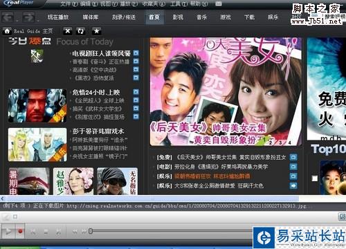Open the 《黑夜》恐怖复活 link
This screenshot has width=346, height=249.
point(94,78)
